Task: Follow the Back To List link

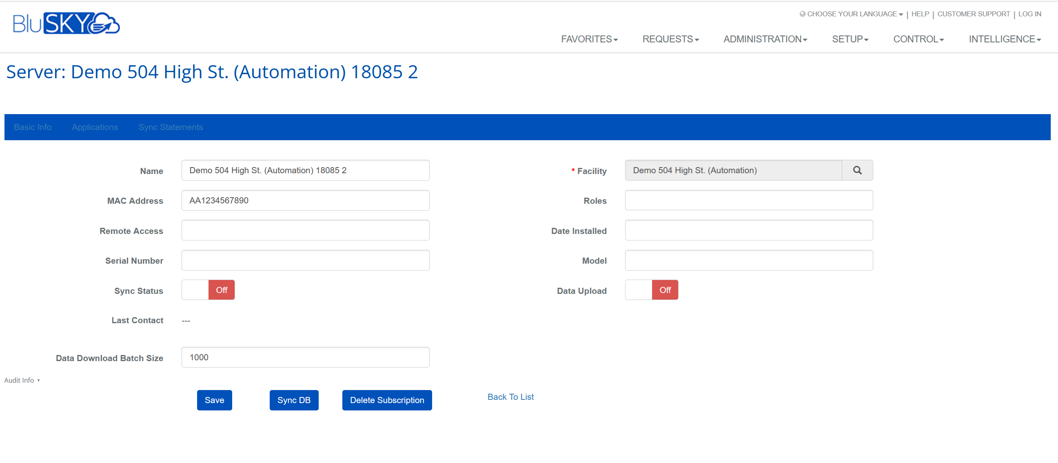Action: (x=510, y=397)
